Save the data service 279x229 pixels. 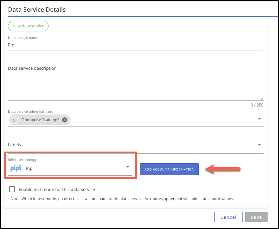click(256, 217)
